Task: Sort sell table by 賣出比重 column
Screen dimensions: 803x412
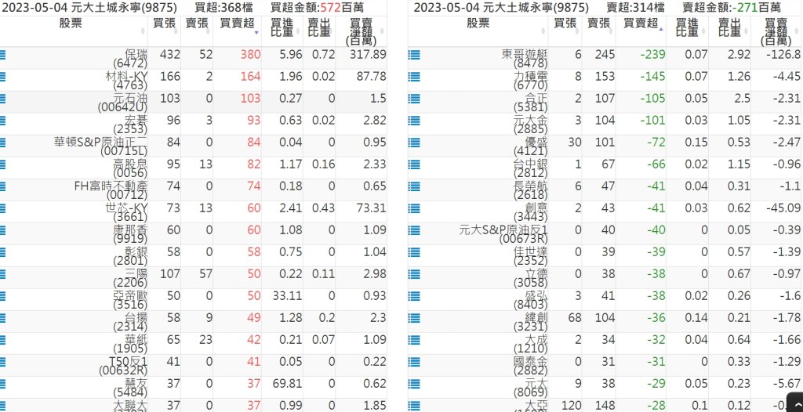Action: click(727, 29)
